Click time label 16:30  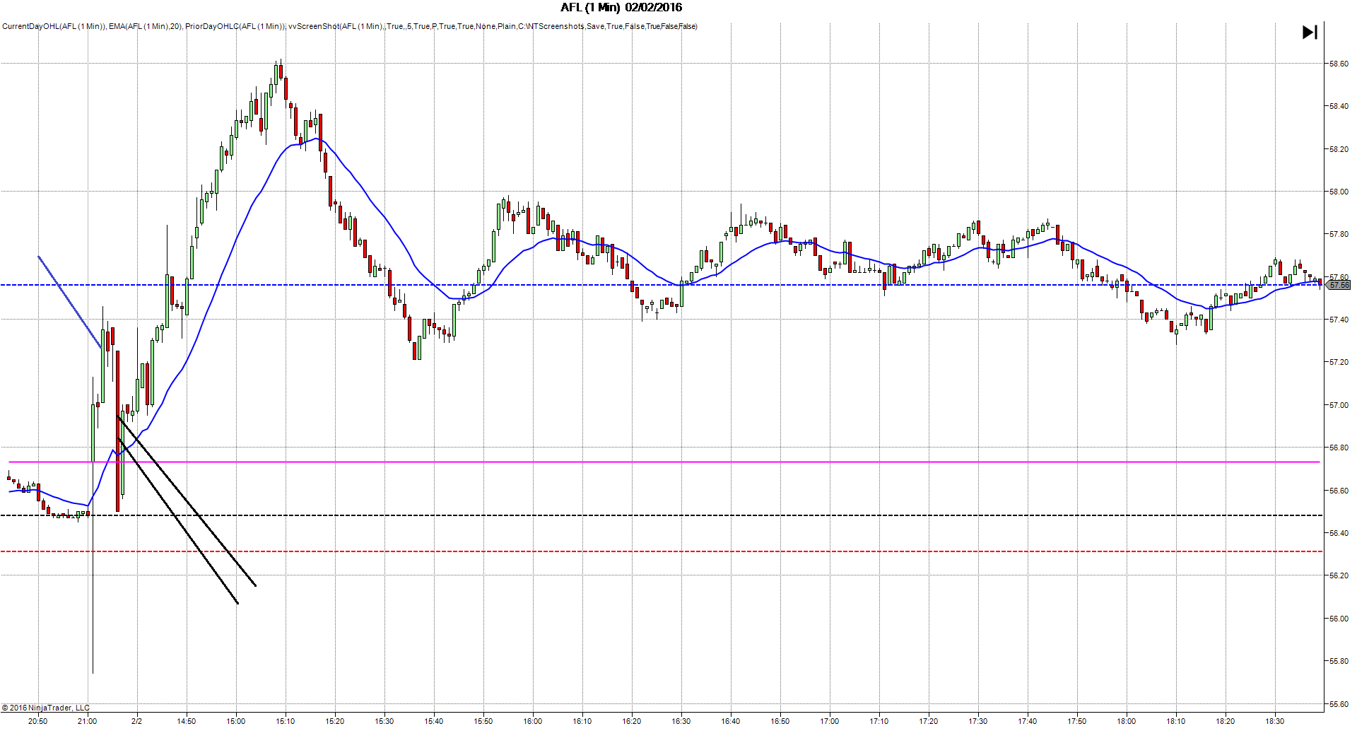click(681, 721)
